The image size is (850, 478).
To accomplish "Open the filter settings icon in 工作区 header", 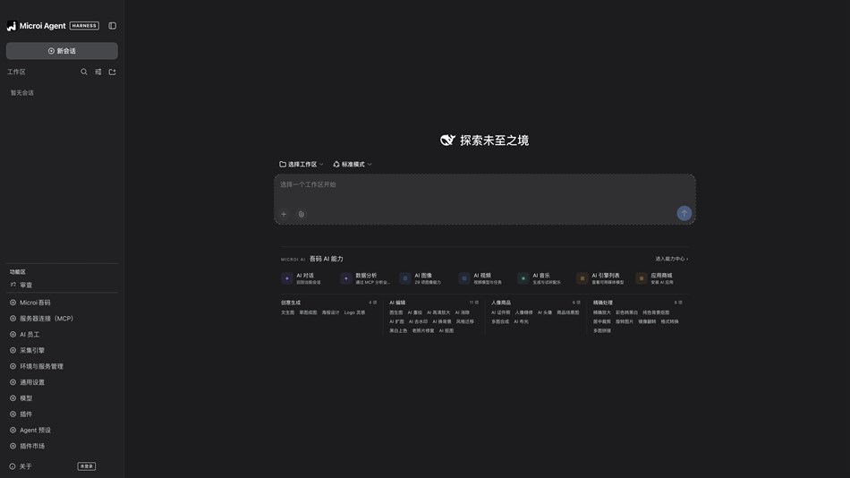I will 98,72.
